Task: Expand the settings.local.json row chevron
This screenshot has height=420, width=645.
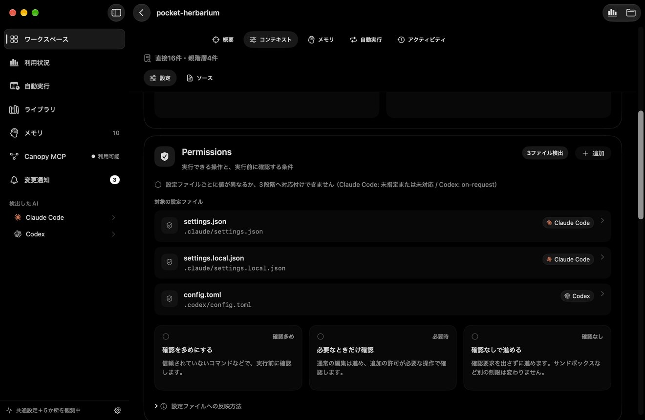Action: pyautogui.click(x=602, y=257)
